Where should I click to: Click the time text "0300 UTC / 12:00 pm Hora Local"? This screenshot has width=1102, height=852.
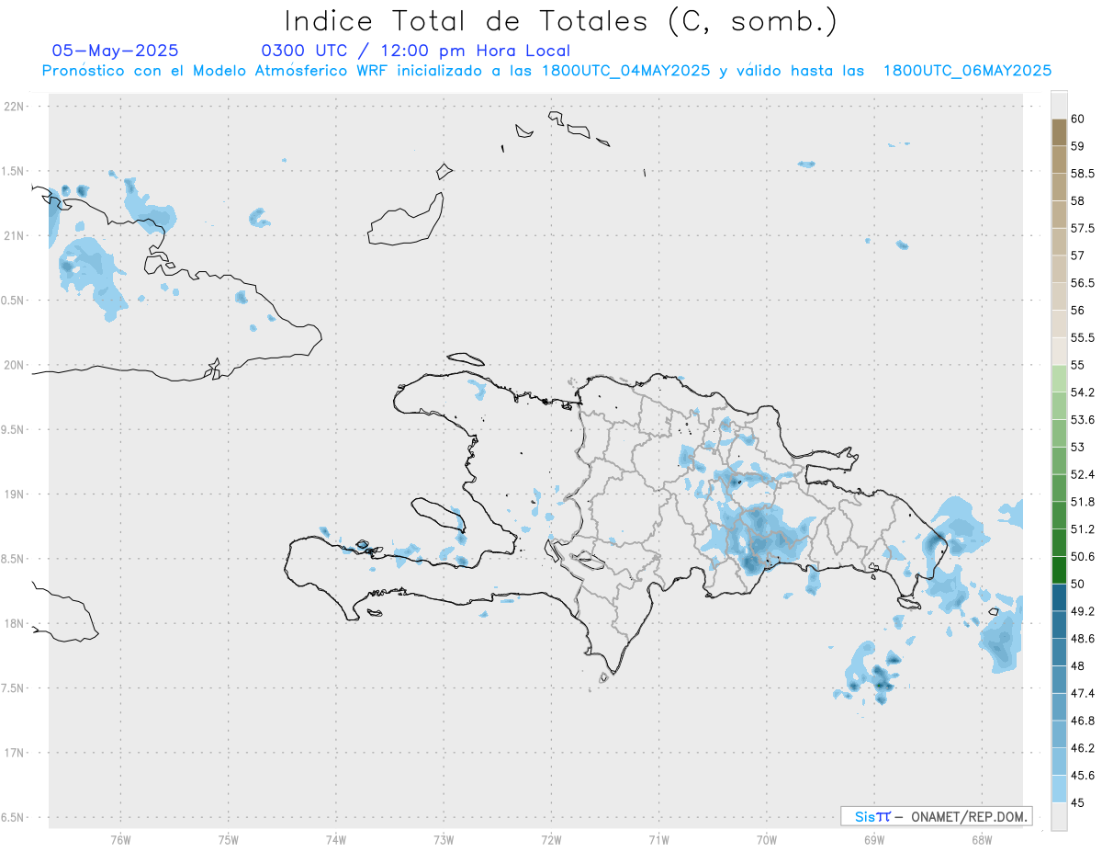click(416, 51)
